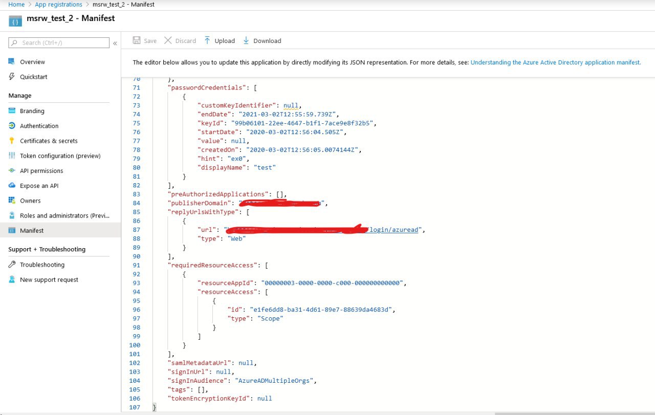Click the Manifest icon in sidebar
Screen dimensions: 655x415
(x=11, y=230)
